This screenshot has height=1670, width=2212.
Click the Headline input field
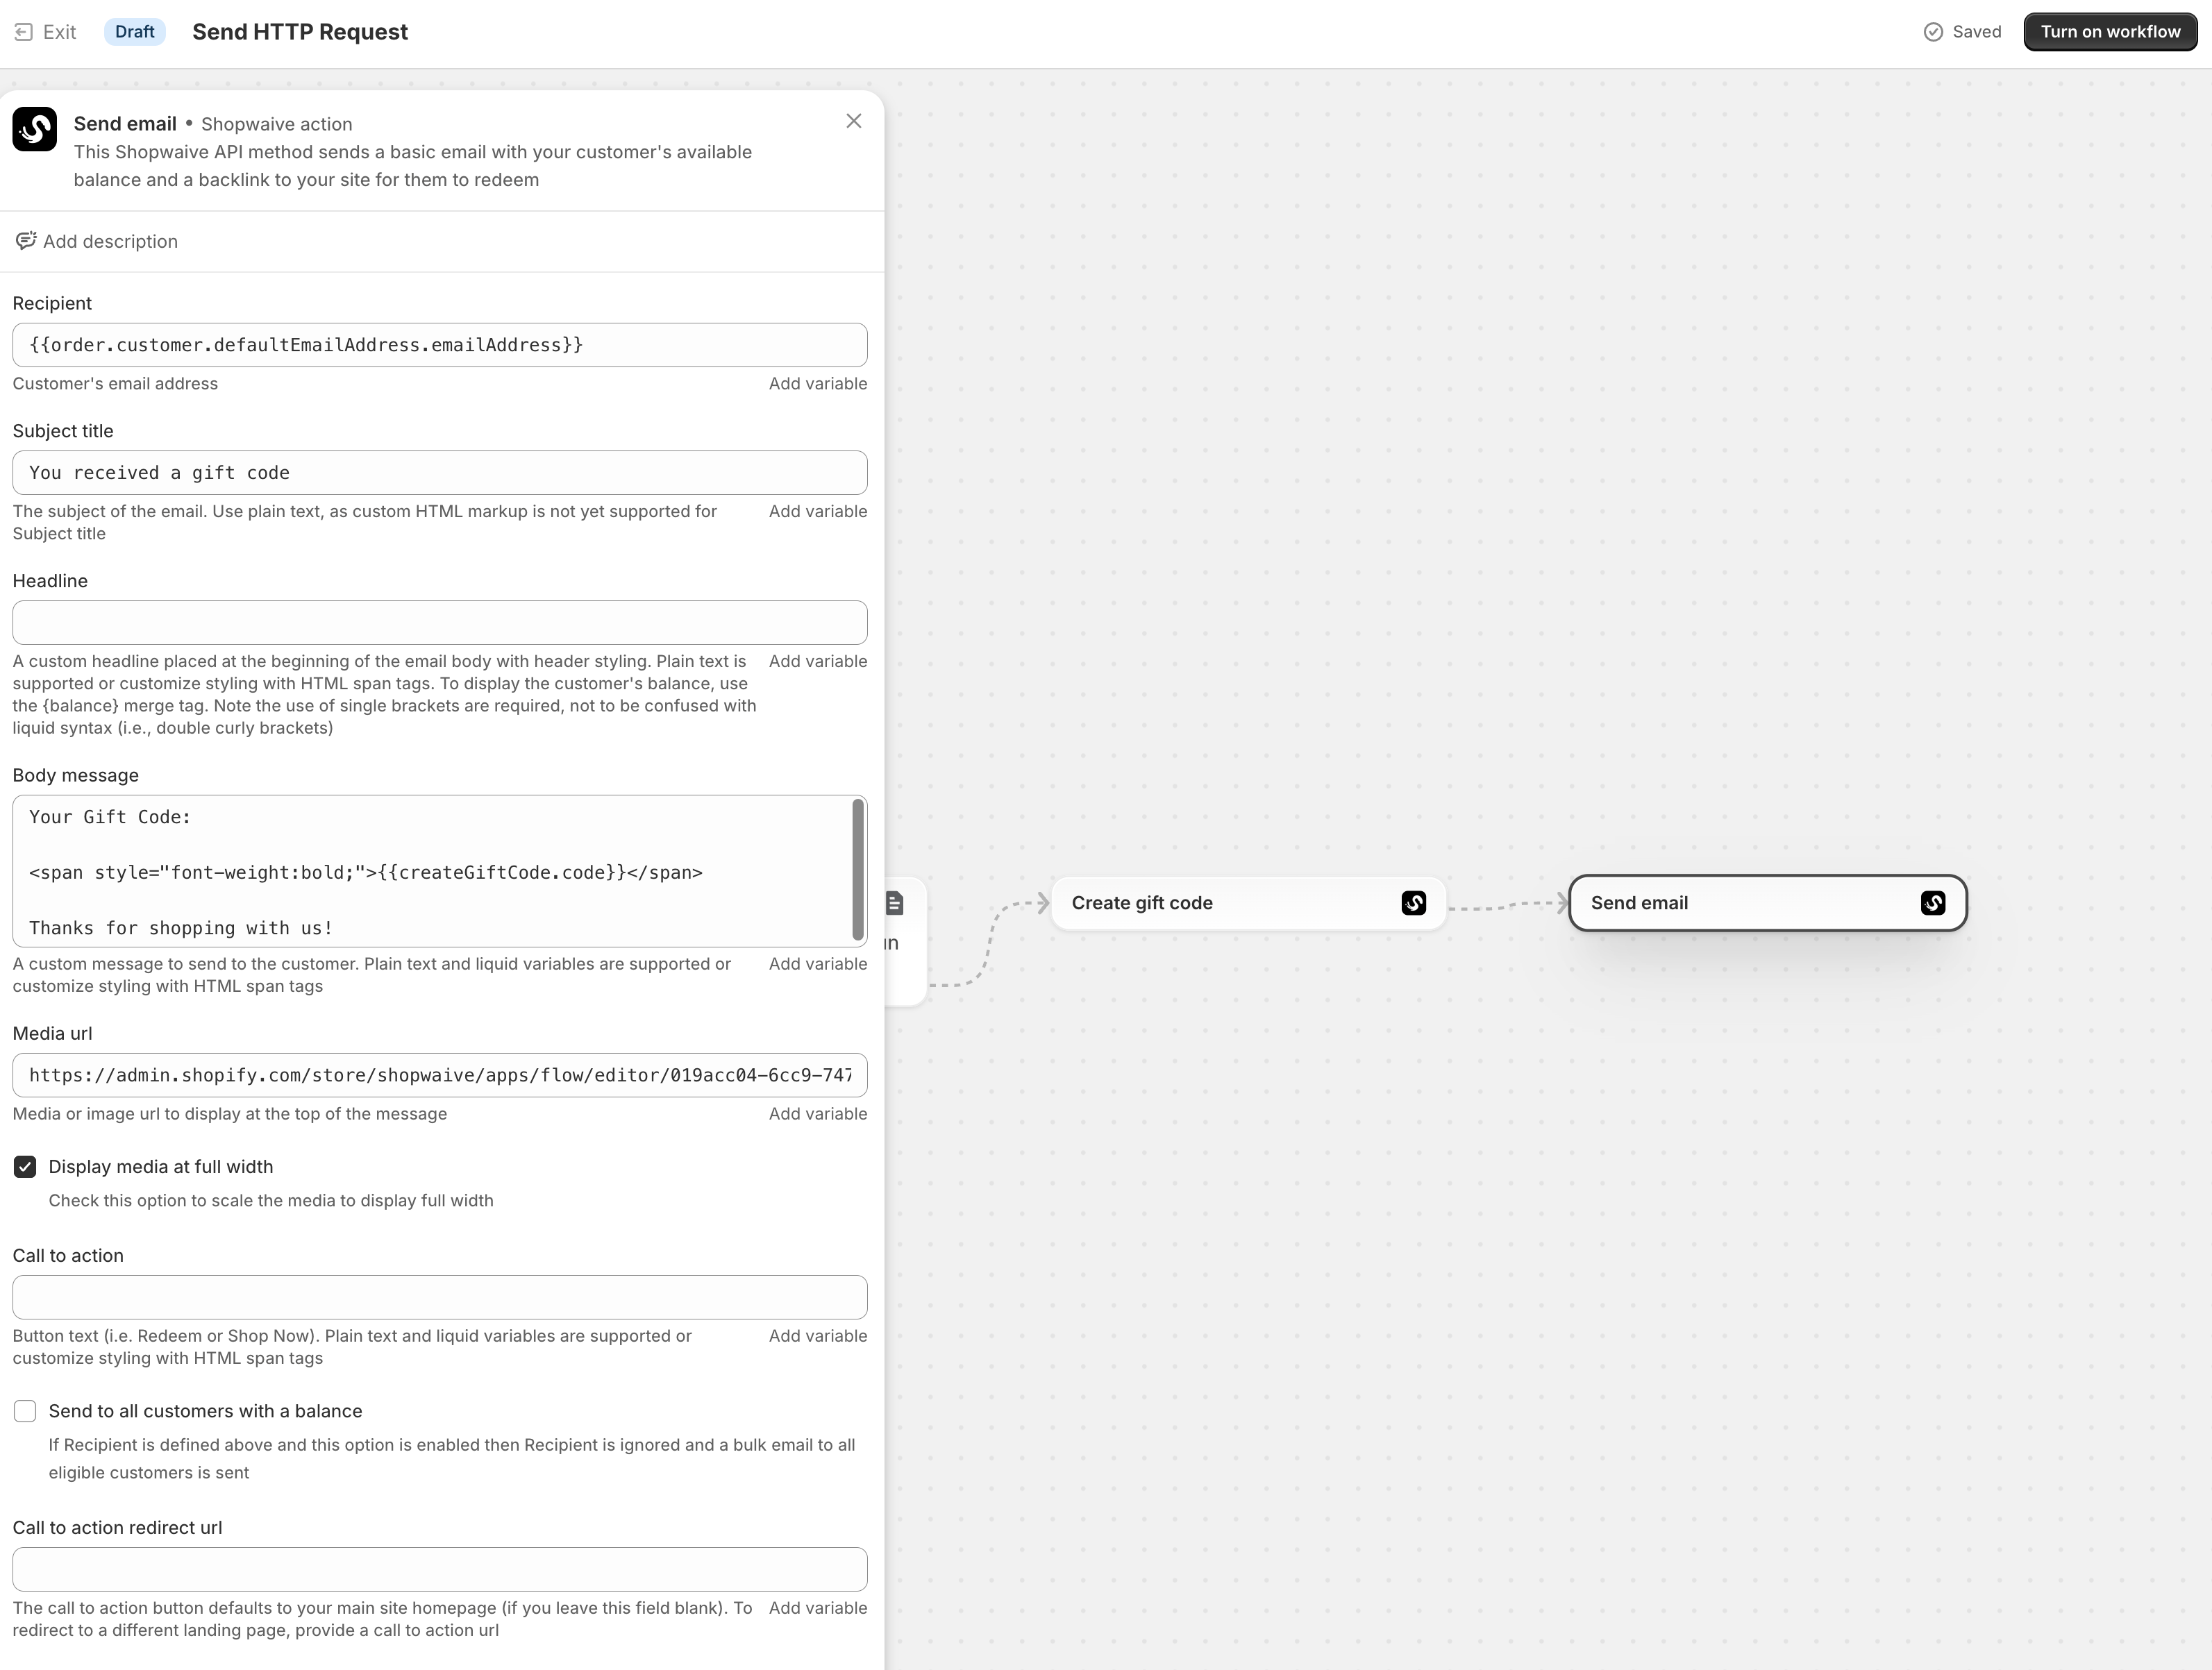(x=440, y=622)
